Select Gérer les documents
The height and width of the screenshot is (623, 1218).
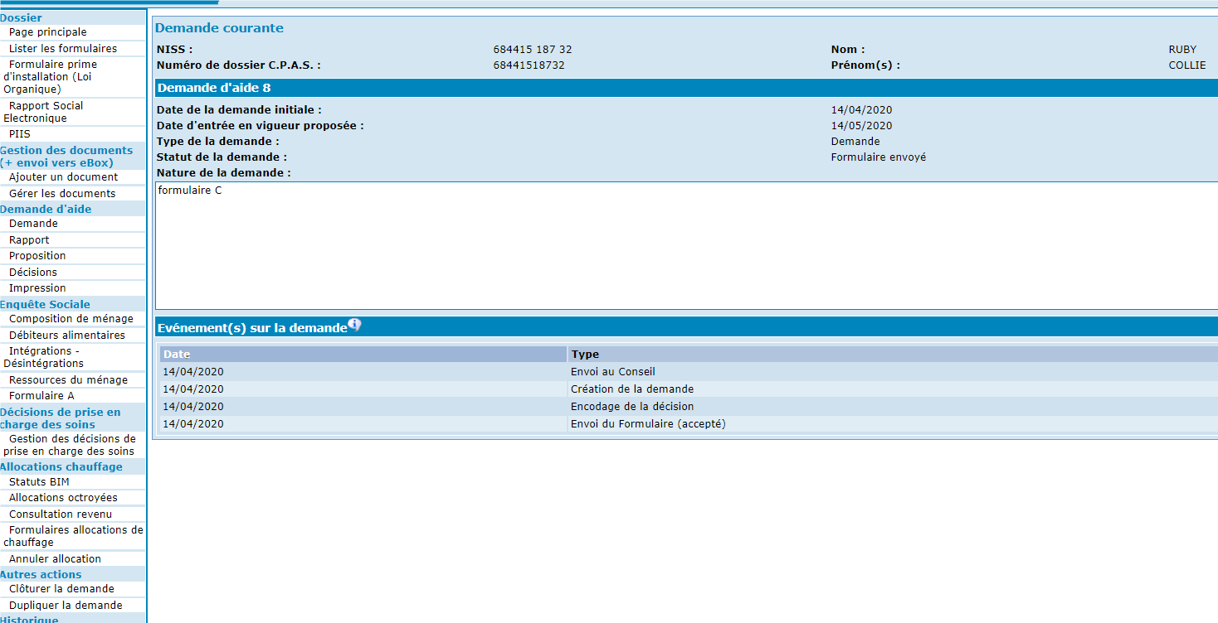pyautogui.click(x=62, y=193)
